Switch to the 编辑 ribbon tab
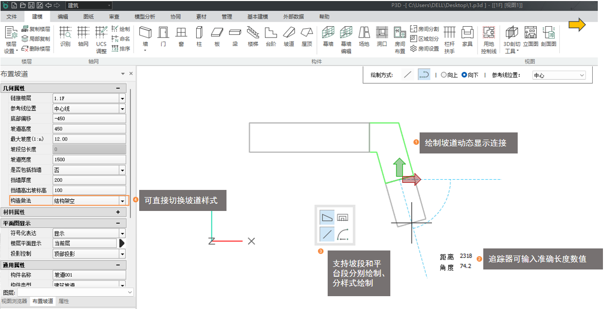The image size is (605, 309). coord(63,16)
